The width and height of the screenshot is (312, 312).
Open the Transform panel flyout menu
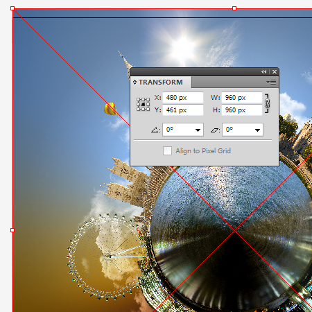(x=271, y=82)
